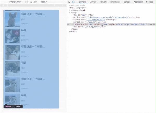The width and height of the screenshot is (156, 113).
Task: Select the div id="app" node
Action: (x=83, y=15)
